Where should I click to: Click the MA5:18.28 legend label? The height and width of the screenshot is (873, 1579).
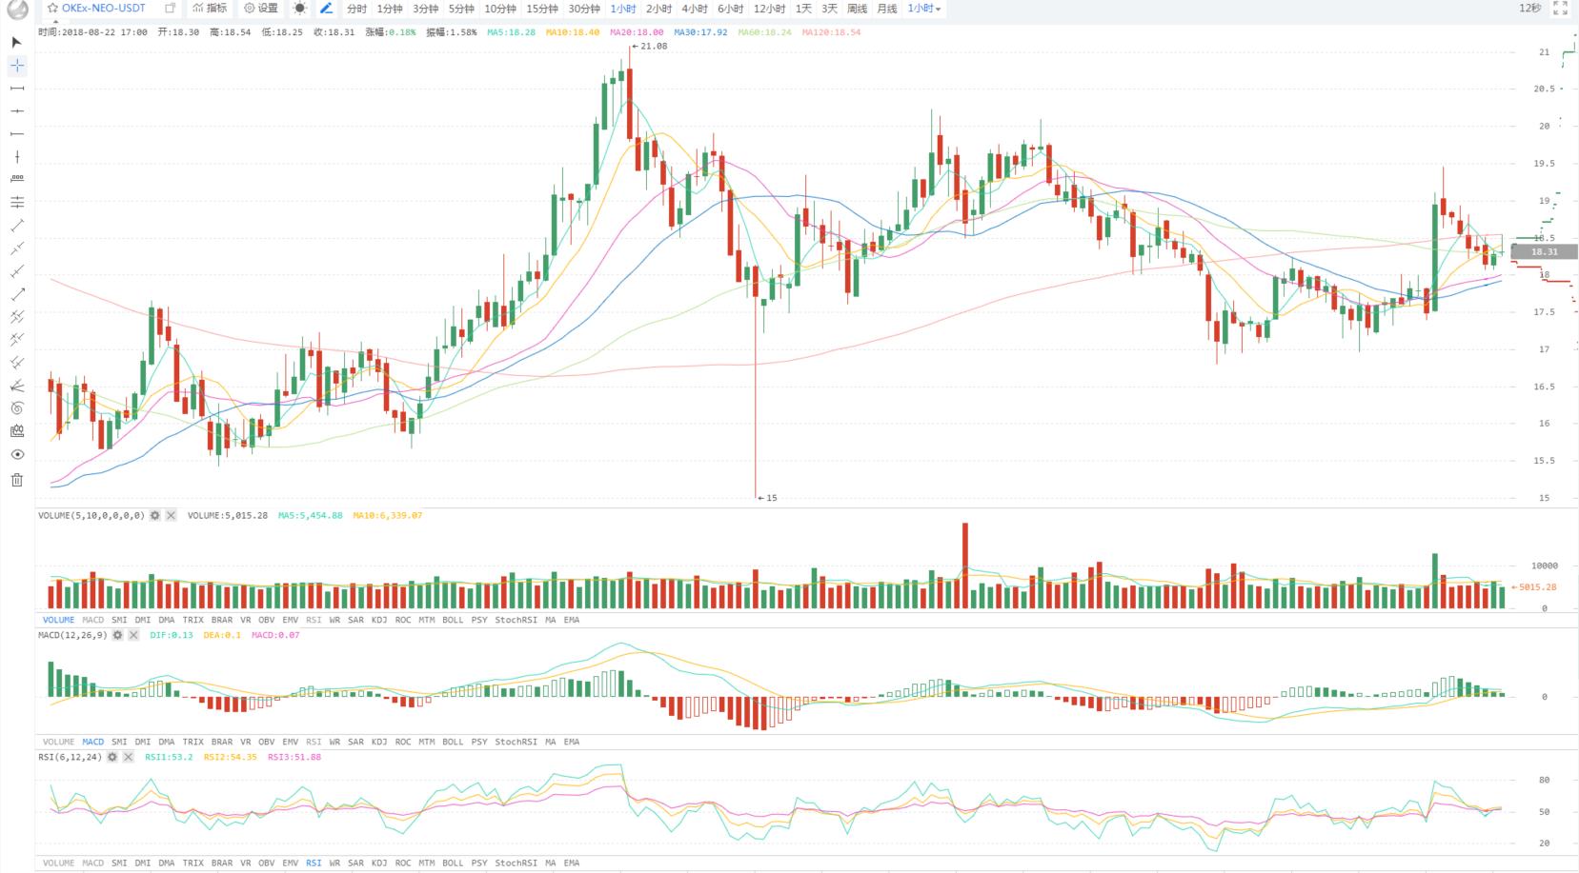coord(511,32)
